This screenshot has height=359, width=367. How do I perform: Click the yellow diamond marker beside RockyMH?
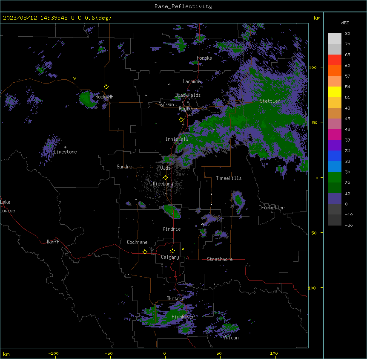coord(106,87)
